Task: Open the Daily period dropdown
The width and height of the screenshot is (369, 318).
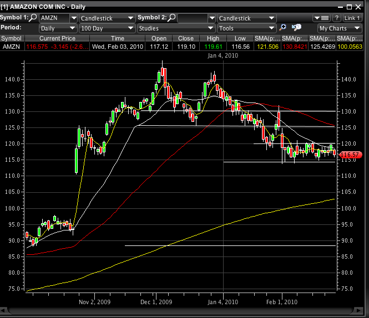Action: pos(58,28)
